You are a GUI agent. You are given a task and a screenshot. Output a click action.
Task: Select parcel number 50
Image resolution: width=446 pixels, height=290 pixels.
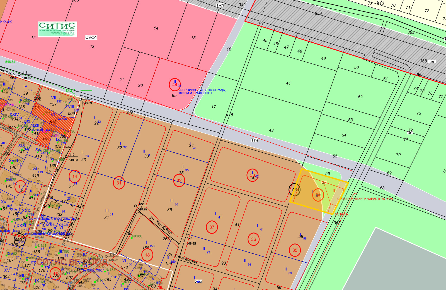357,67
